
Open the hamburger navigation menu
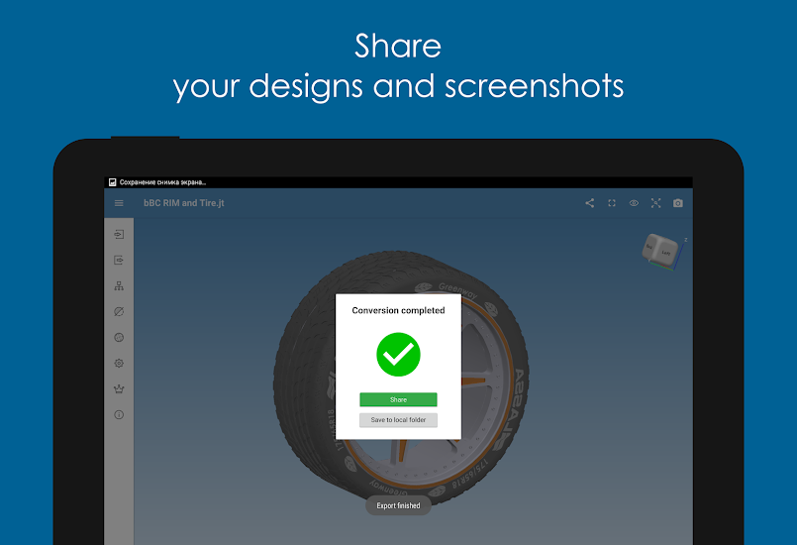pyautogui.click(x=119, y=203)
